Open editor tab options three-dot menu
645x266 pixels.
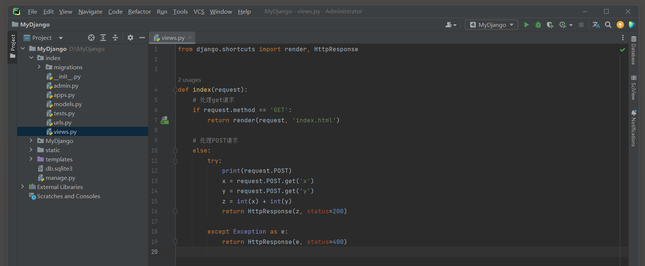point(623,38)
